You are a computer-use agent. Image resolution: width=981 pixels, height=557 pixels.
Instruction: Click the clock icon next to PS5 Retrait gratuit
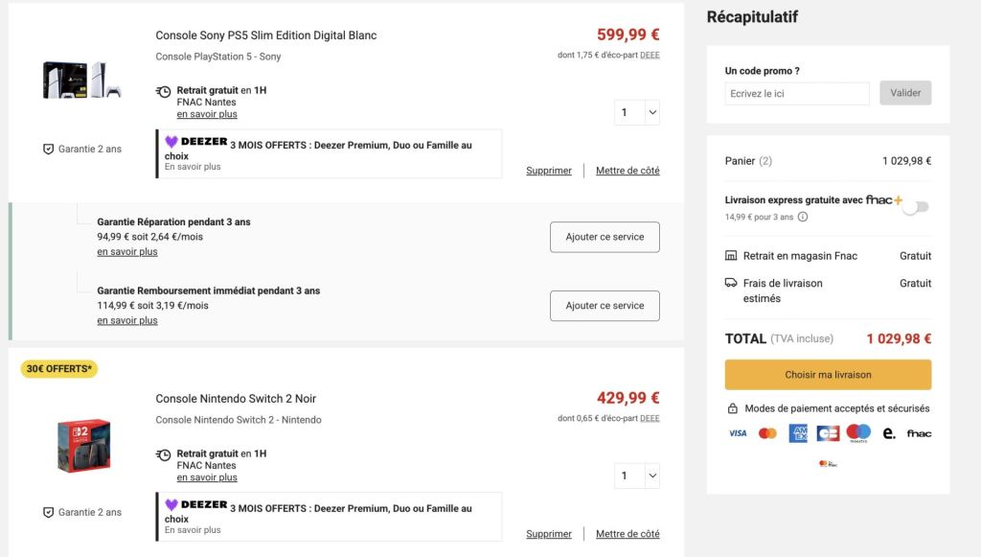coord(163,91)
